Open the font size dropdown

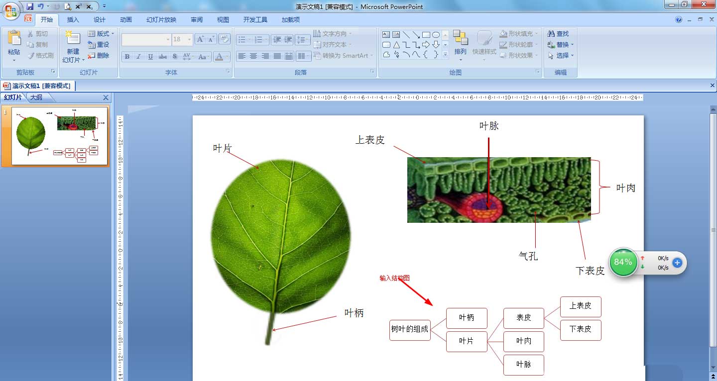click(x=188, y=39)
